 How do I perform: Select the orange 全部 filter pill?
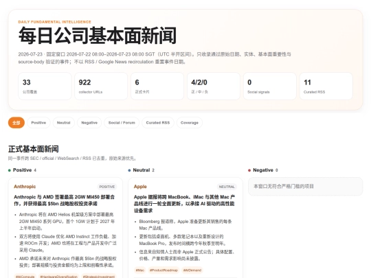[x=16, y=123]
